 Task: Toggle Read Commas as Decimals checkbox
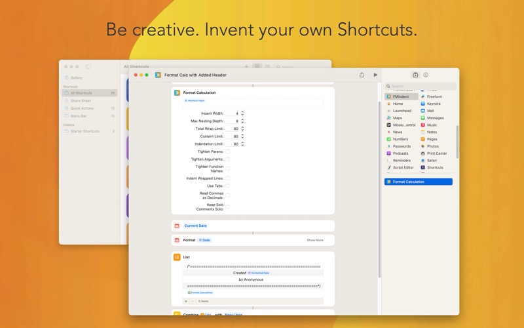pos(227,195)
